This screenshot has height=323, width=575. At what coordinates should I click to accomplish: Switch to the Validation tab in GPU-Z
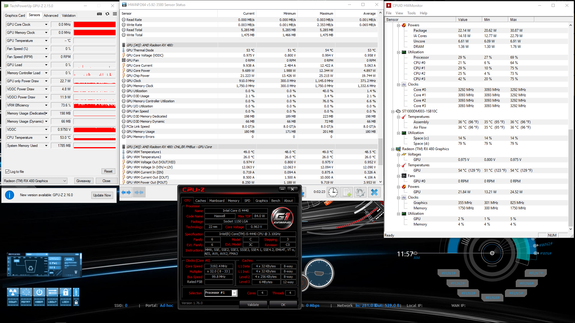click(x=69, y=16)
